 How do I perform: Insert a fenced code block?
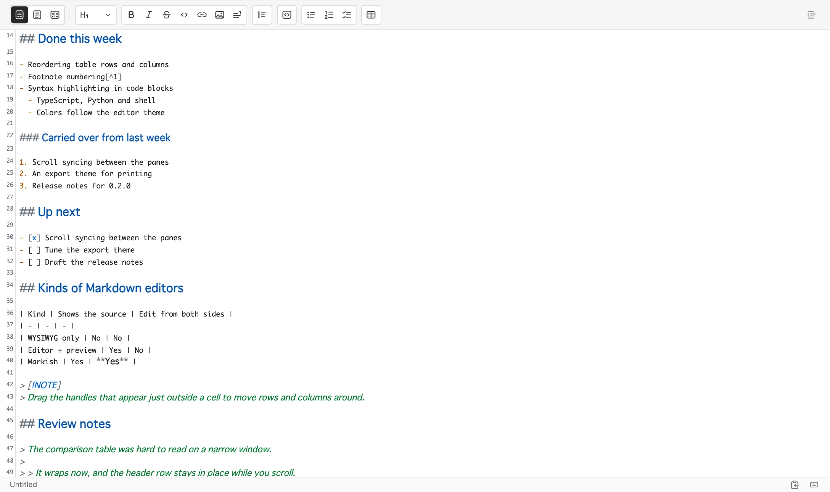coord(287,15)
